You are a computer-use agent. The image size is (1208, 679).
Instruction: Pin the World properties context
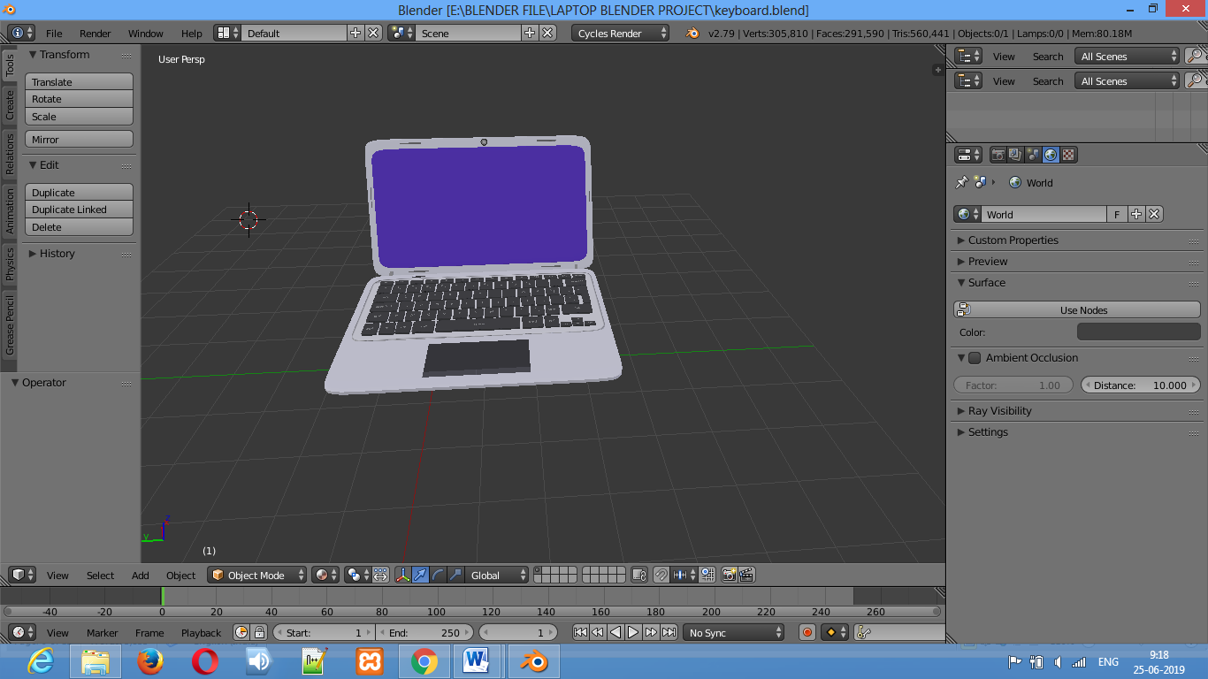click(961, 183)
